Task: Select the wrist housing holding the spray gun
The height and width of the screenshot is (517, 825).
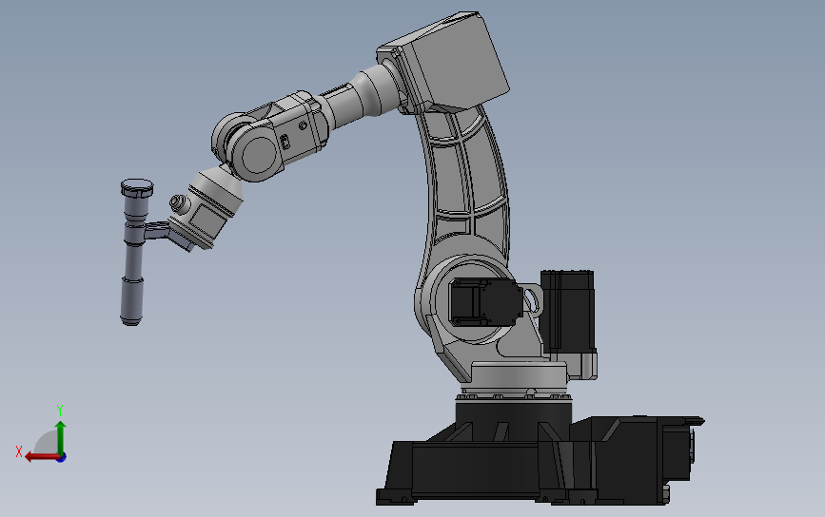Action: [206, 207]
